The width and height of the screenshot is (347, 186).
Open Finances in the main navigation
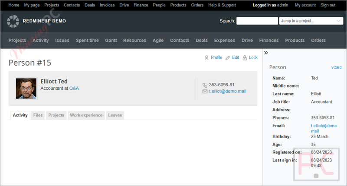point(269,41)
